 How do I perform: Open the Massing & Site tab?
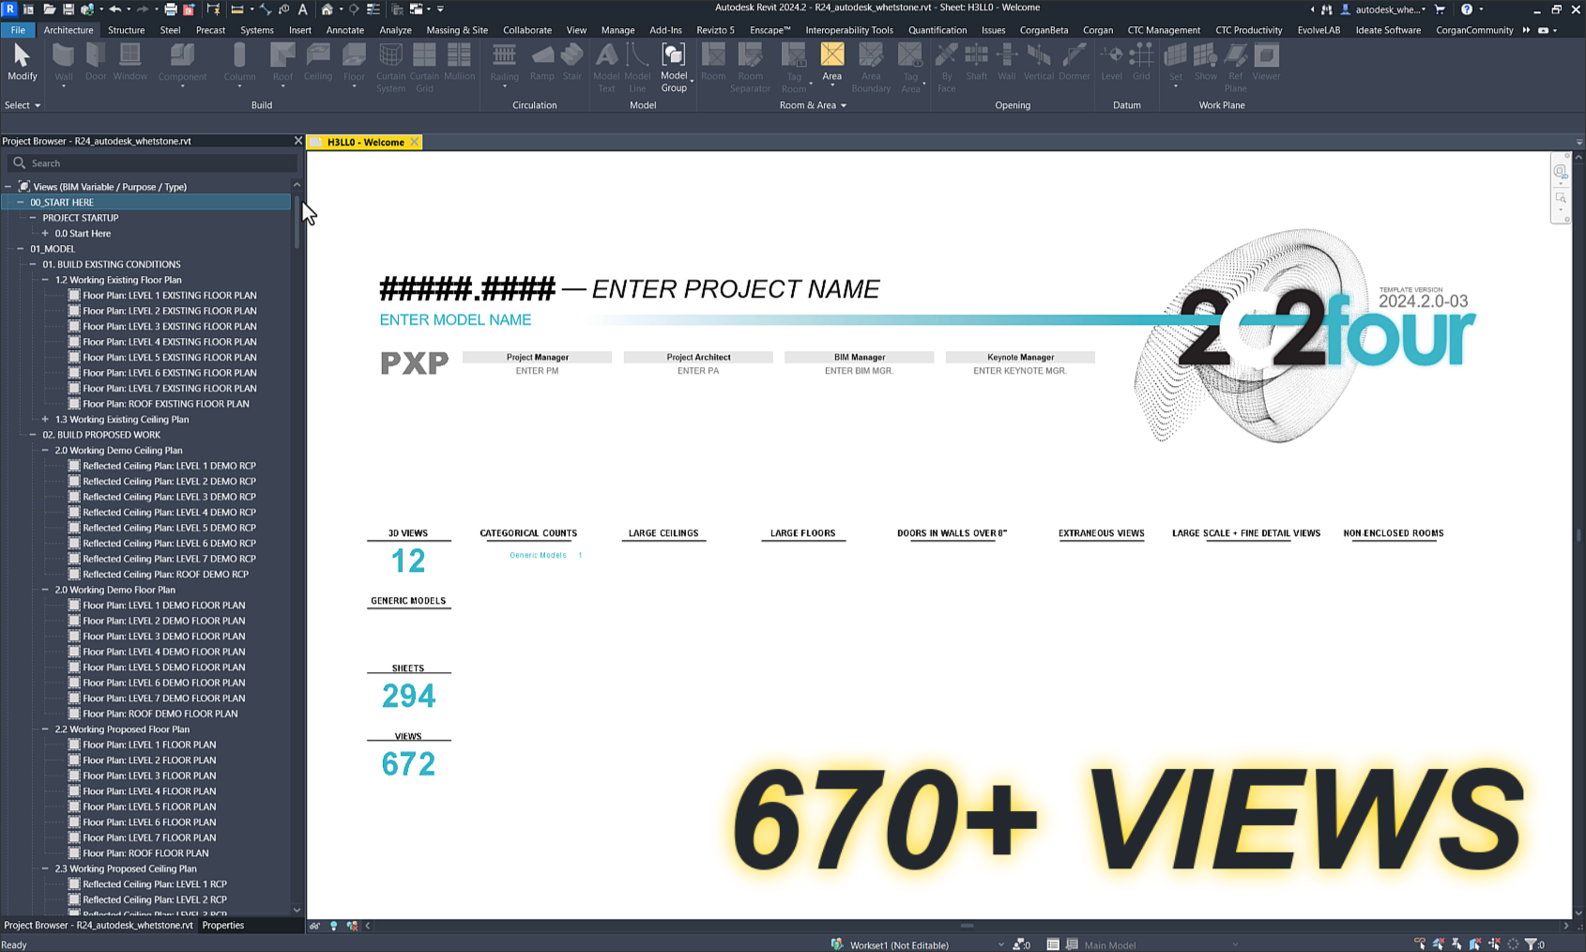(457, 30)
